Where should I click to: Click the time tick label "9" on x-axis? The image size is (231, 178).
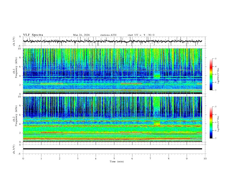(x=187, y=159)
